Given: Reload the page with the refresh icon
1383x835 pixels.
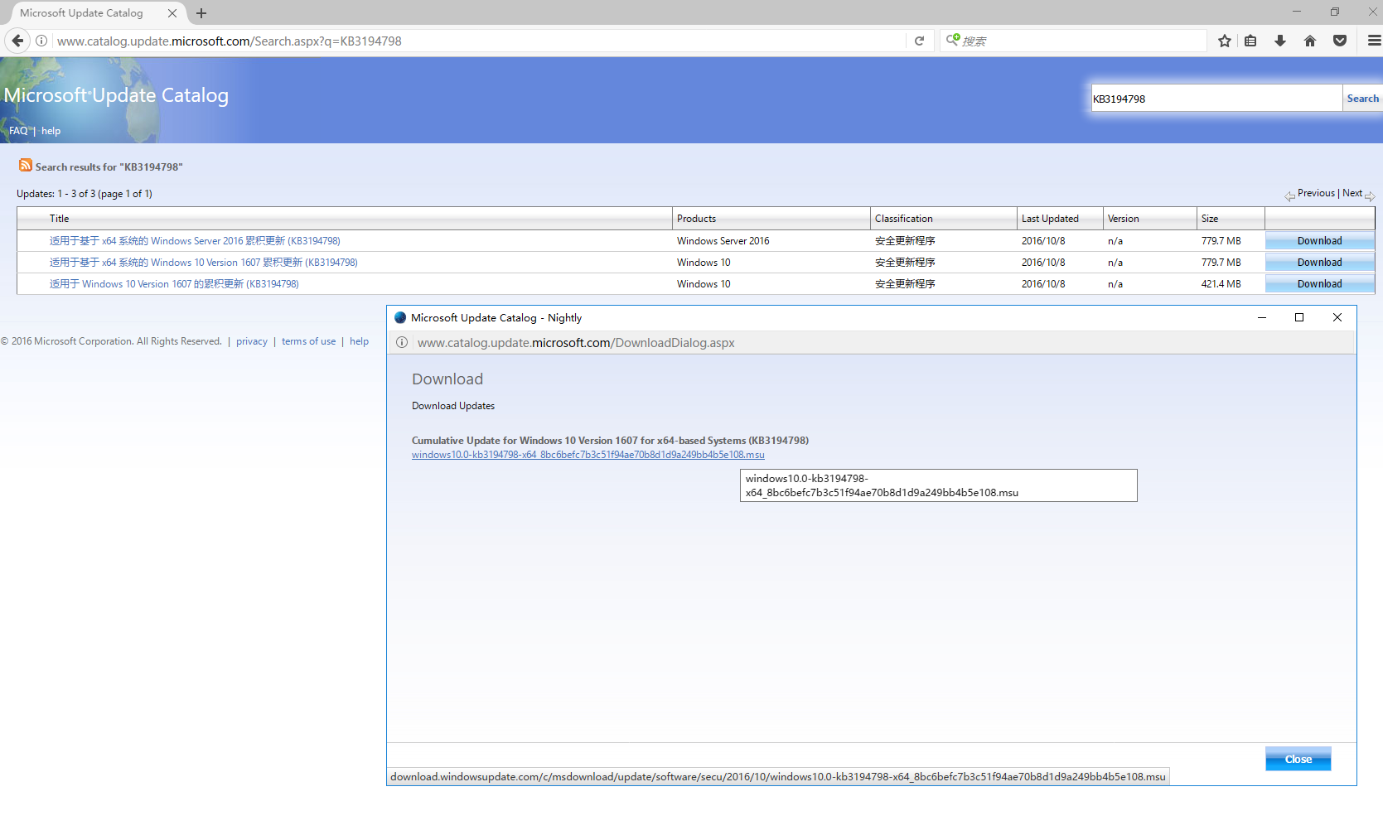Looking at the screenshot, I should [x=919, y=41].
